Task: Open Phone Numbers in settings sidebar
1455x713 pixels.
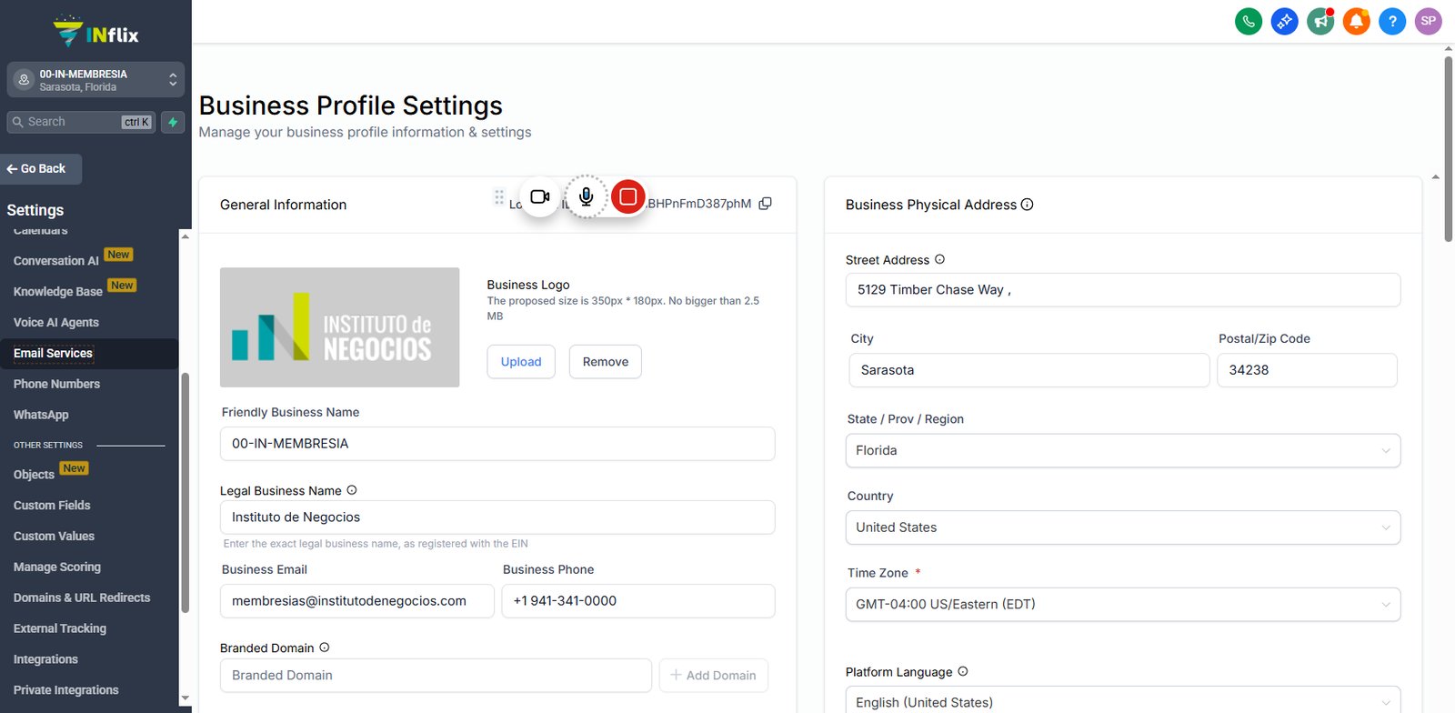Action: coord(56,384)
